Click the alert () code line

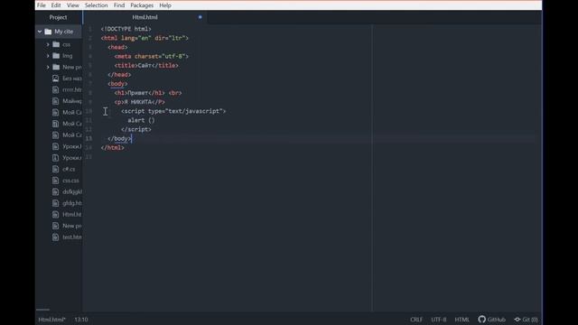tap(141, 120)
